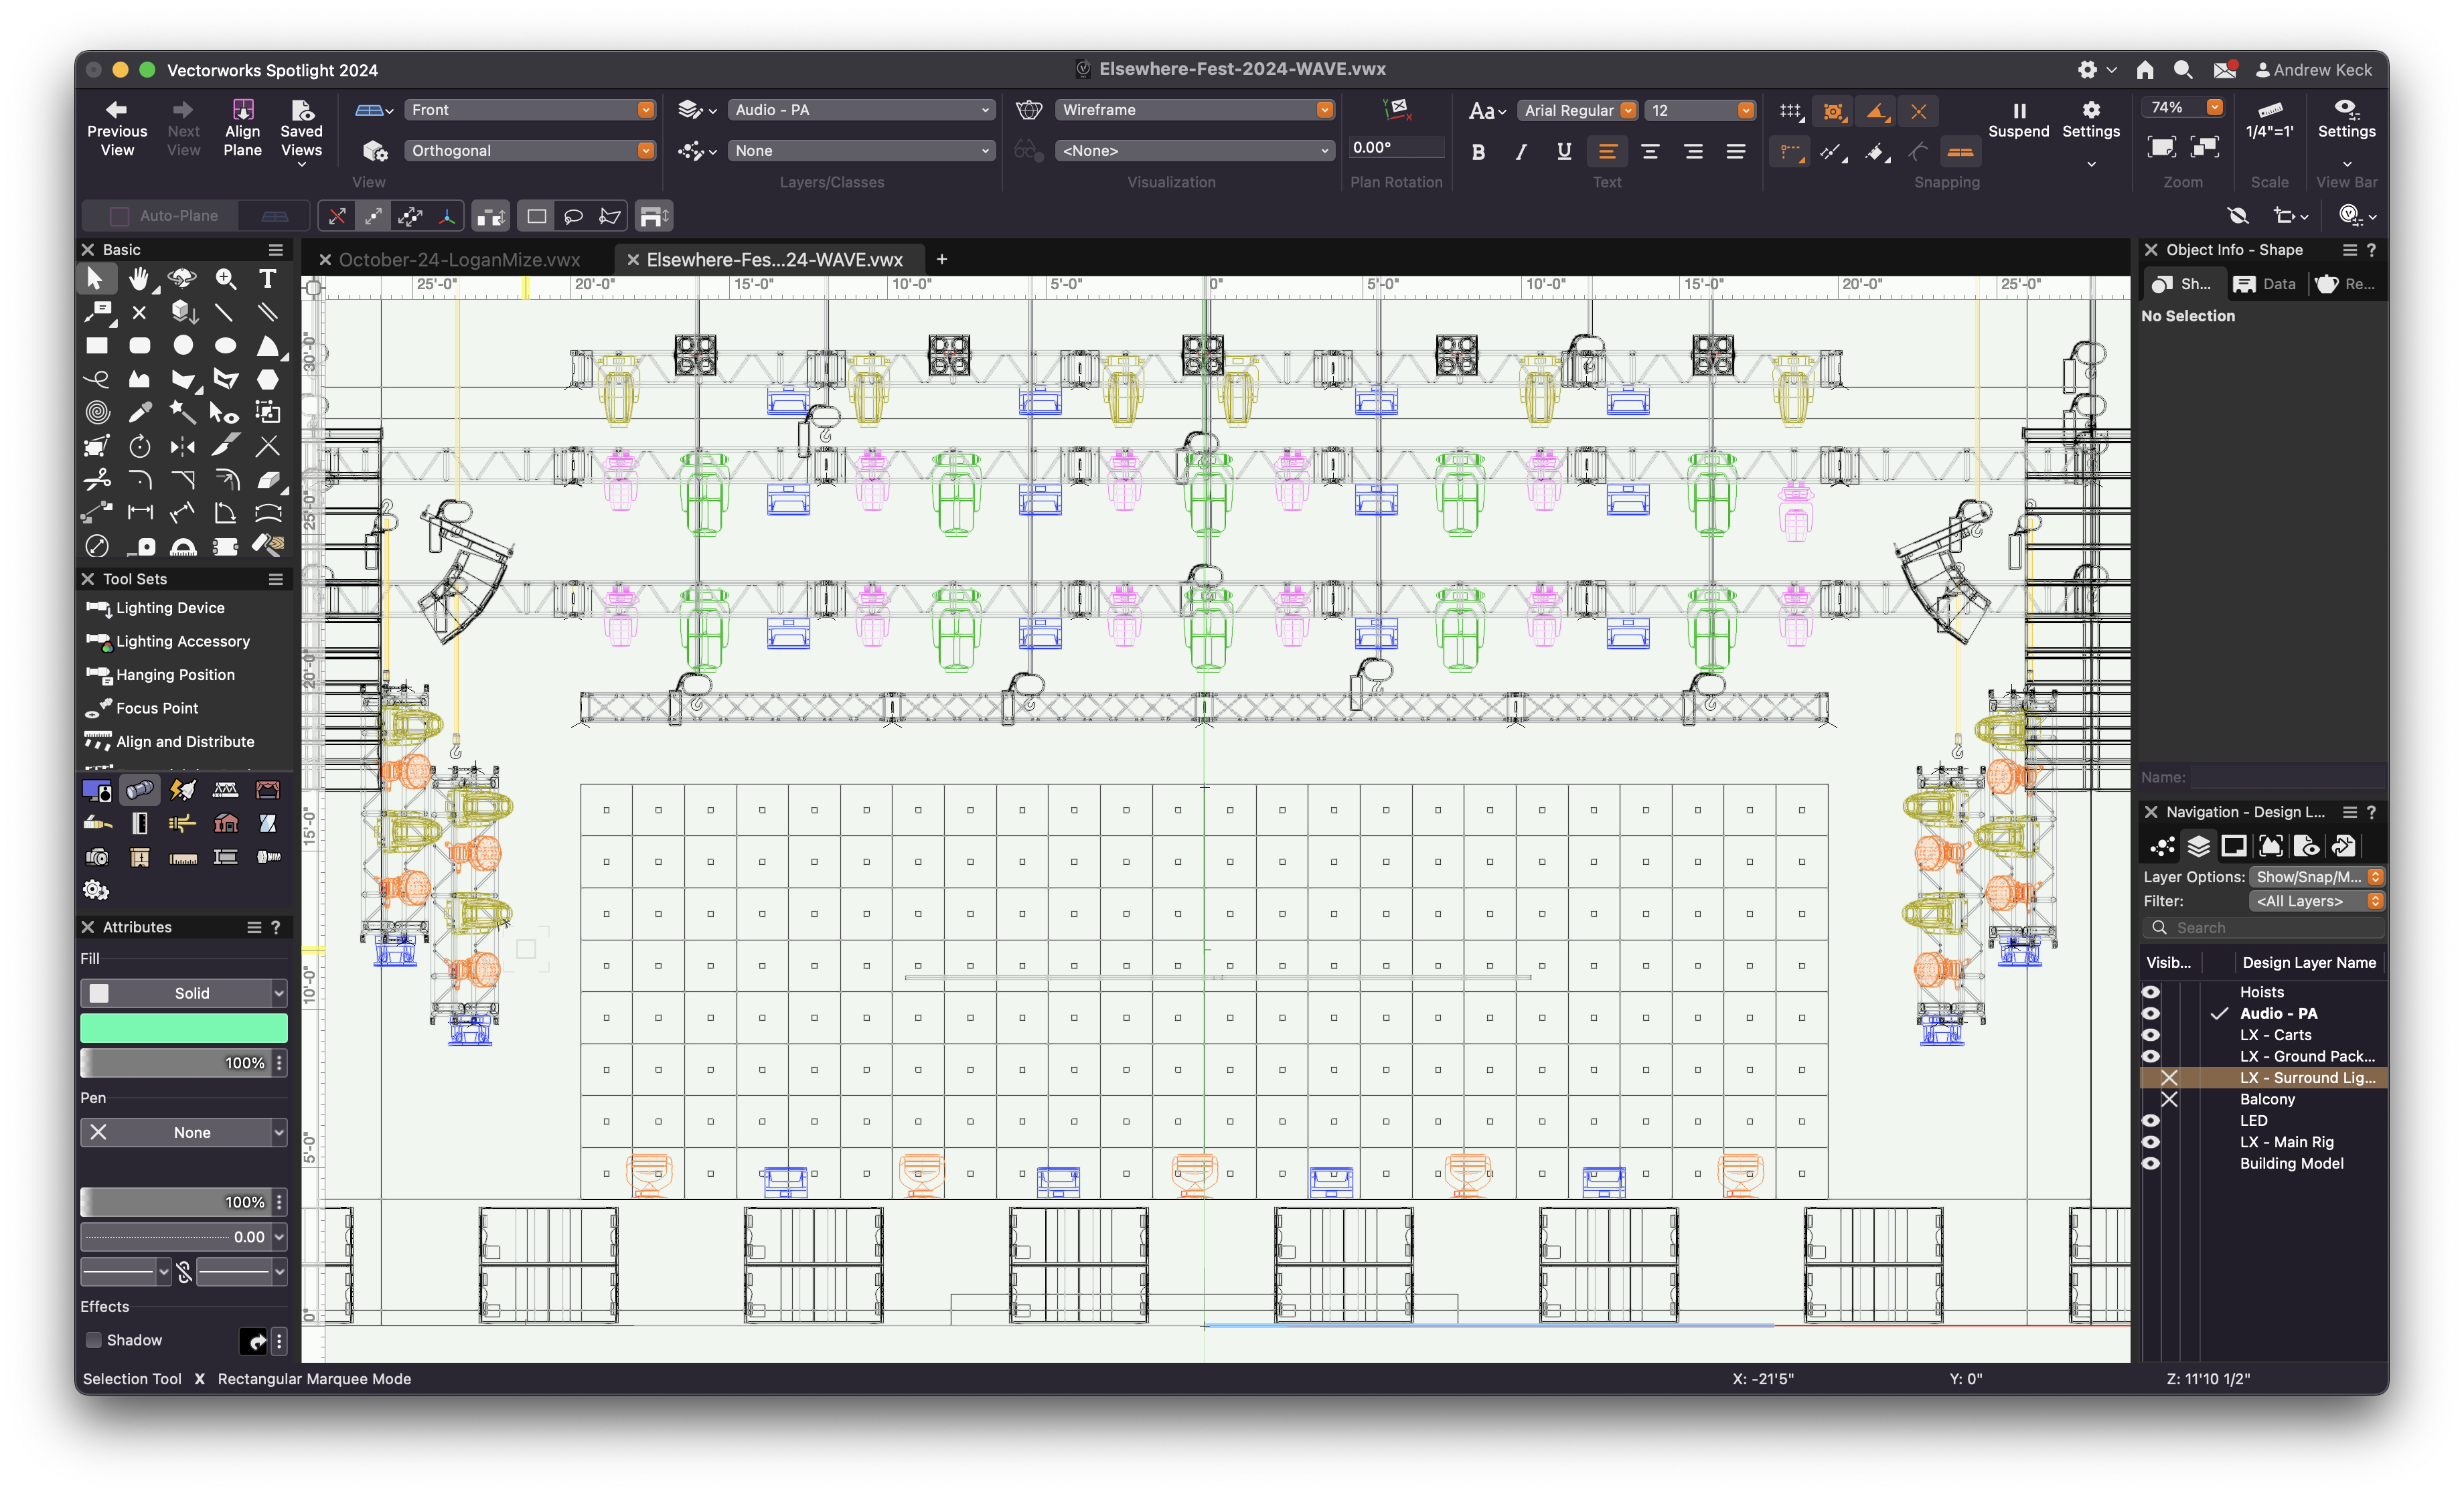Switch to the October-24-LoganMize.vwx tab
Image resolution: width=2464 pixels, height=1494 pixels.
click(x=461, y=259)
